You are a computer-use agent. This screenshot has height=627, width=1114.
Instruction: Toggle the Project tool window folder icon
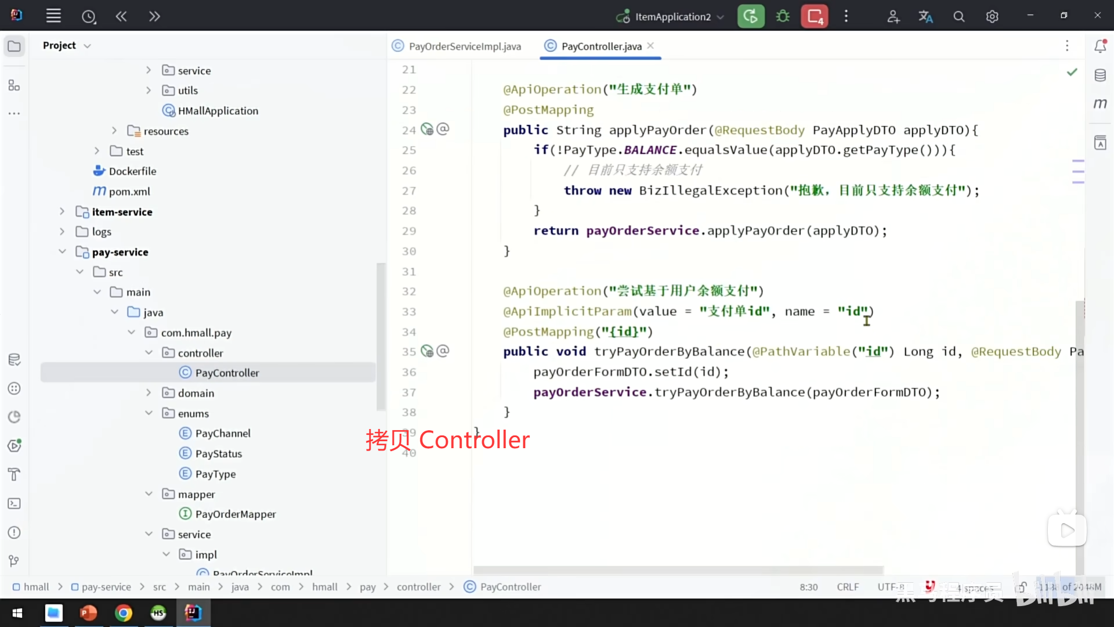(x=15, y=46)
